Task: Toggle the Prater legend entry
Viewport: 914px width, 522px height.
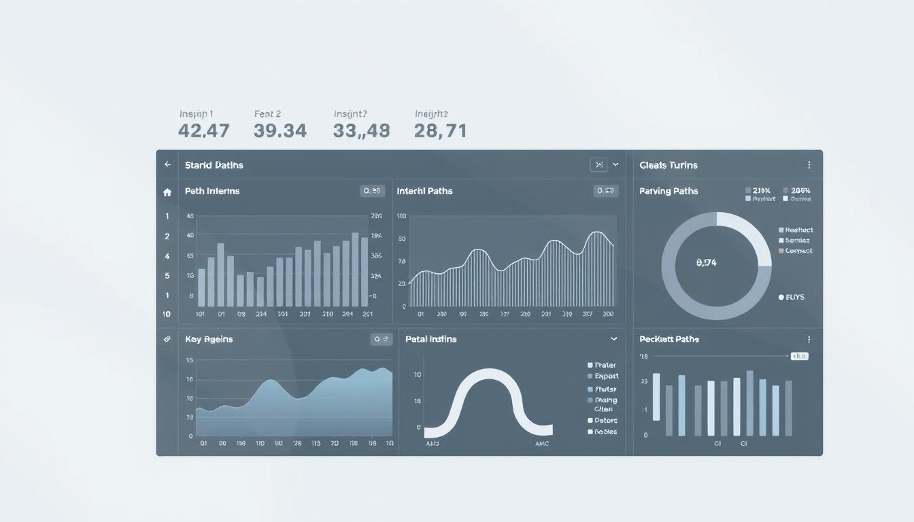Action: [590, 365]
